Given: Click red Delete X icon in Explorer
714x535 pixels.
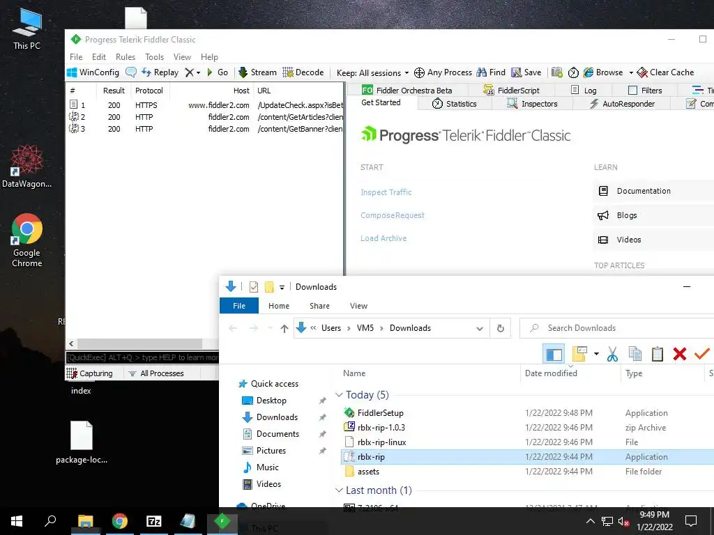Looking at the screenshot, I should [x=679, y=354].
